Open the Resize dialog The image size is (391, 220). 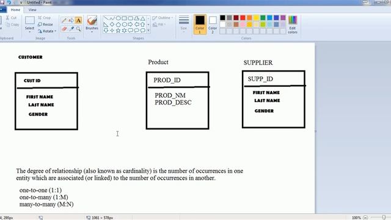point(45,24)
